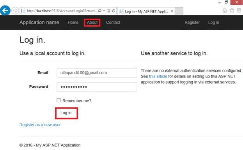
Task: Open Favorites star icon
Action: pyautogui.click(x=232, y=11)
